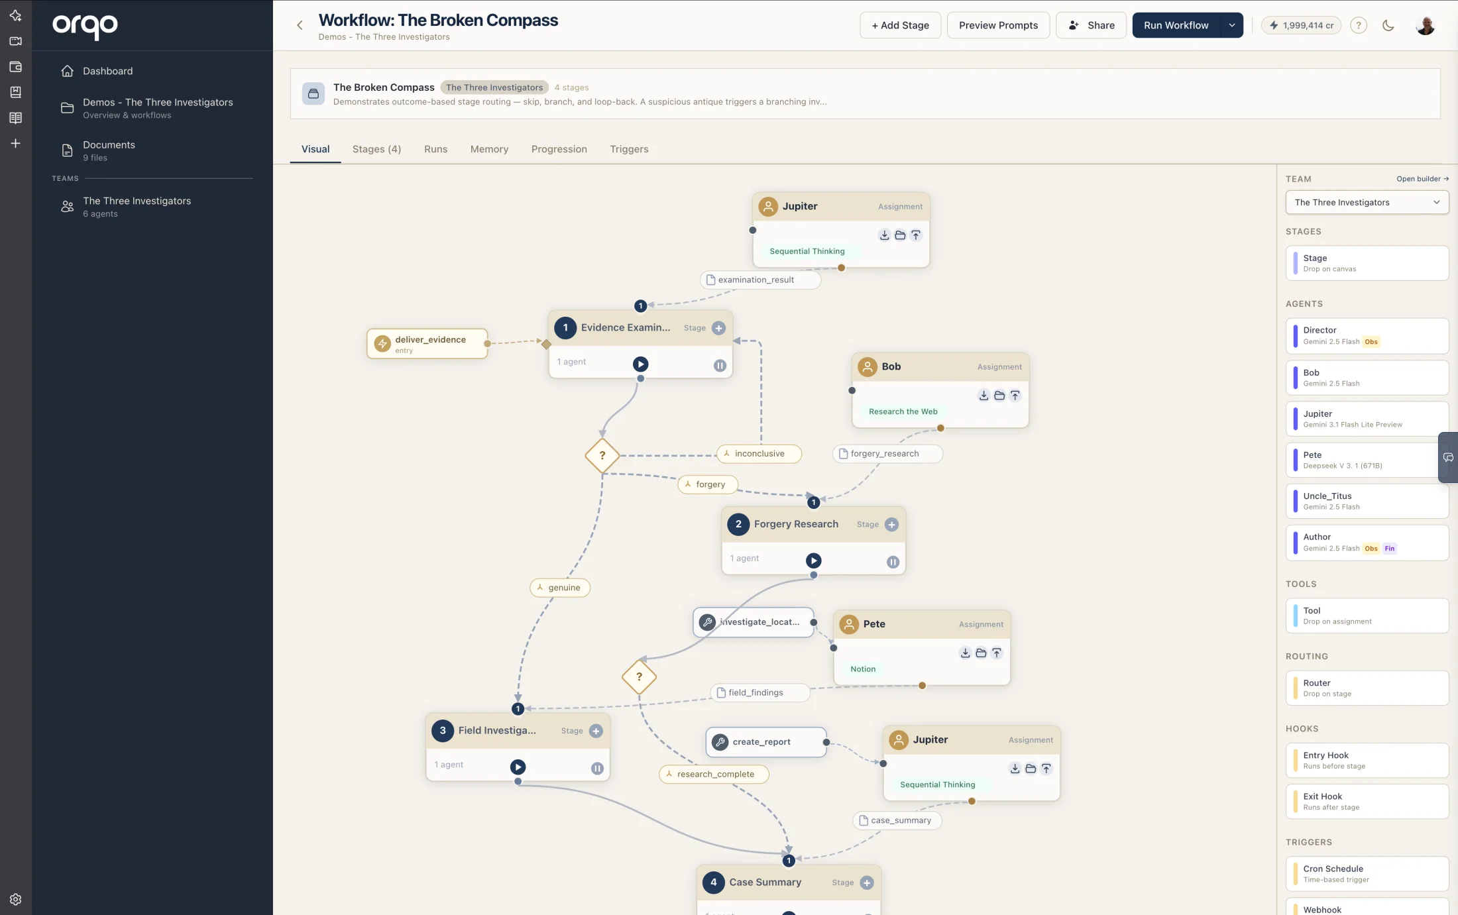Image resolution: width=1458 pixels, height=915 pixels.
Task: Click router diamond below Forgery Research
Action: coord(639,676)
